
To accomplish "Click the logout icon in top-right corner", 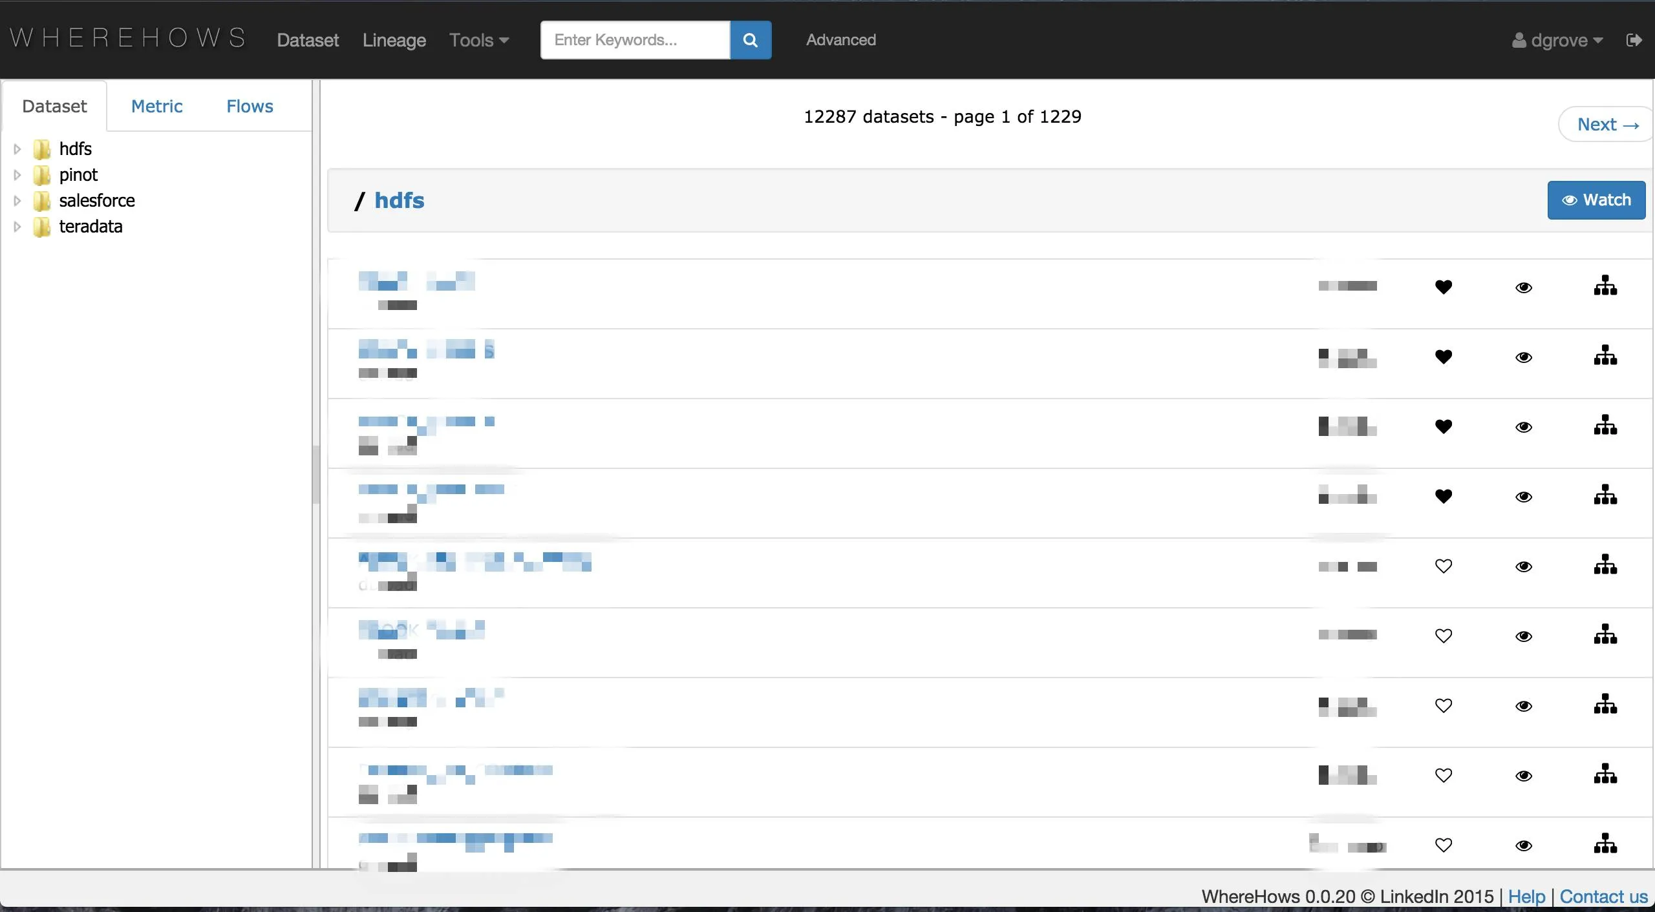I will click(x=1634, y=40).
